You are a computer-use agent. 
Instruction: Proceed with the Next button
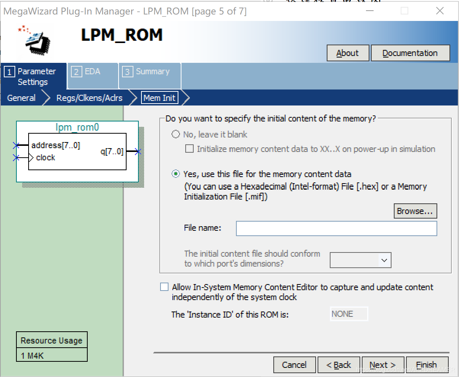point(383,365)
